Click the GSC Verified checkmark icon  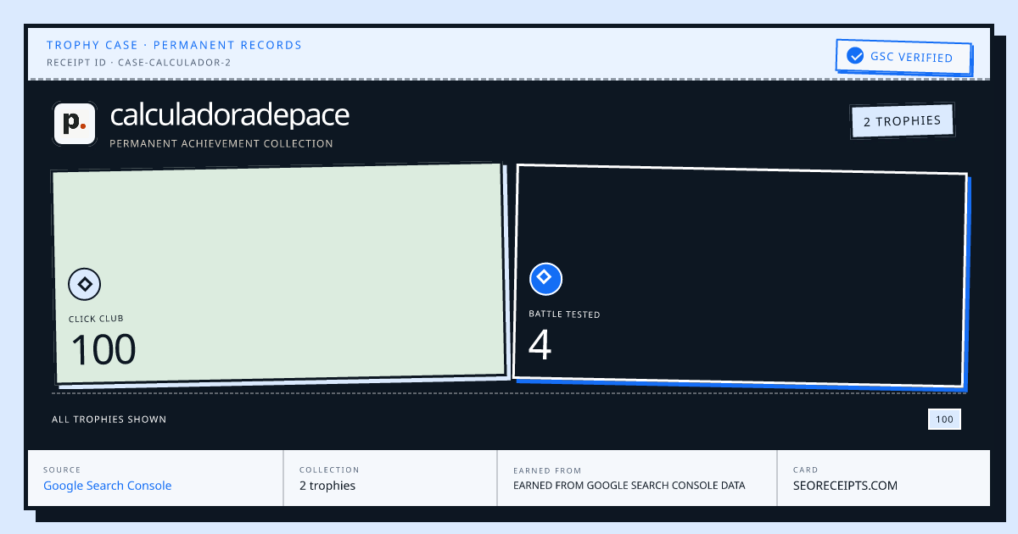click(x=855, y=57)
